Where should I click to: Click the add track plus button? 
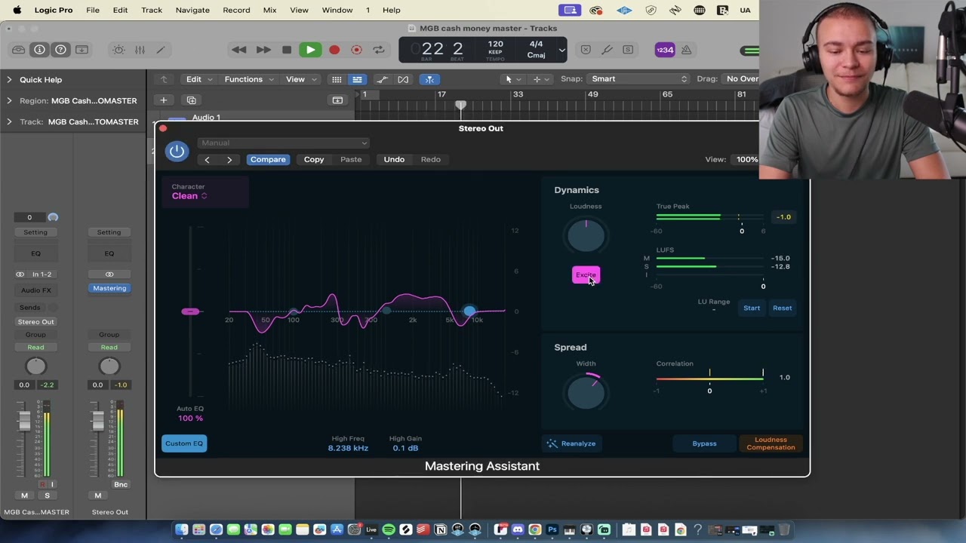click(x=163, y=100)
